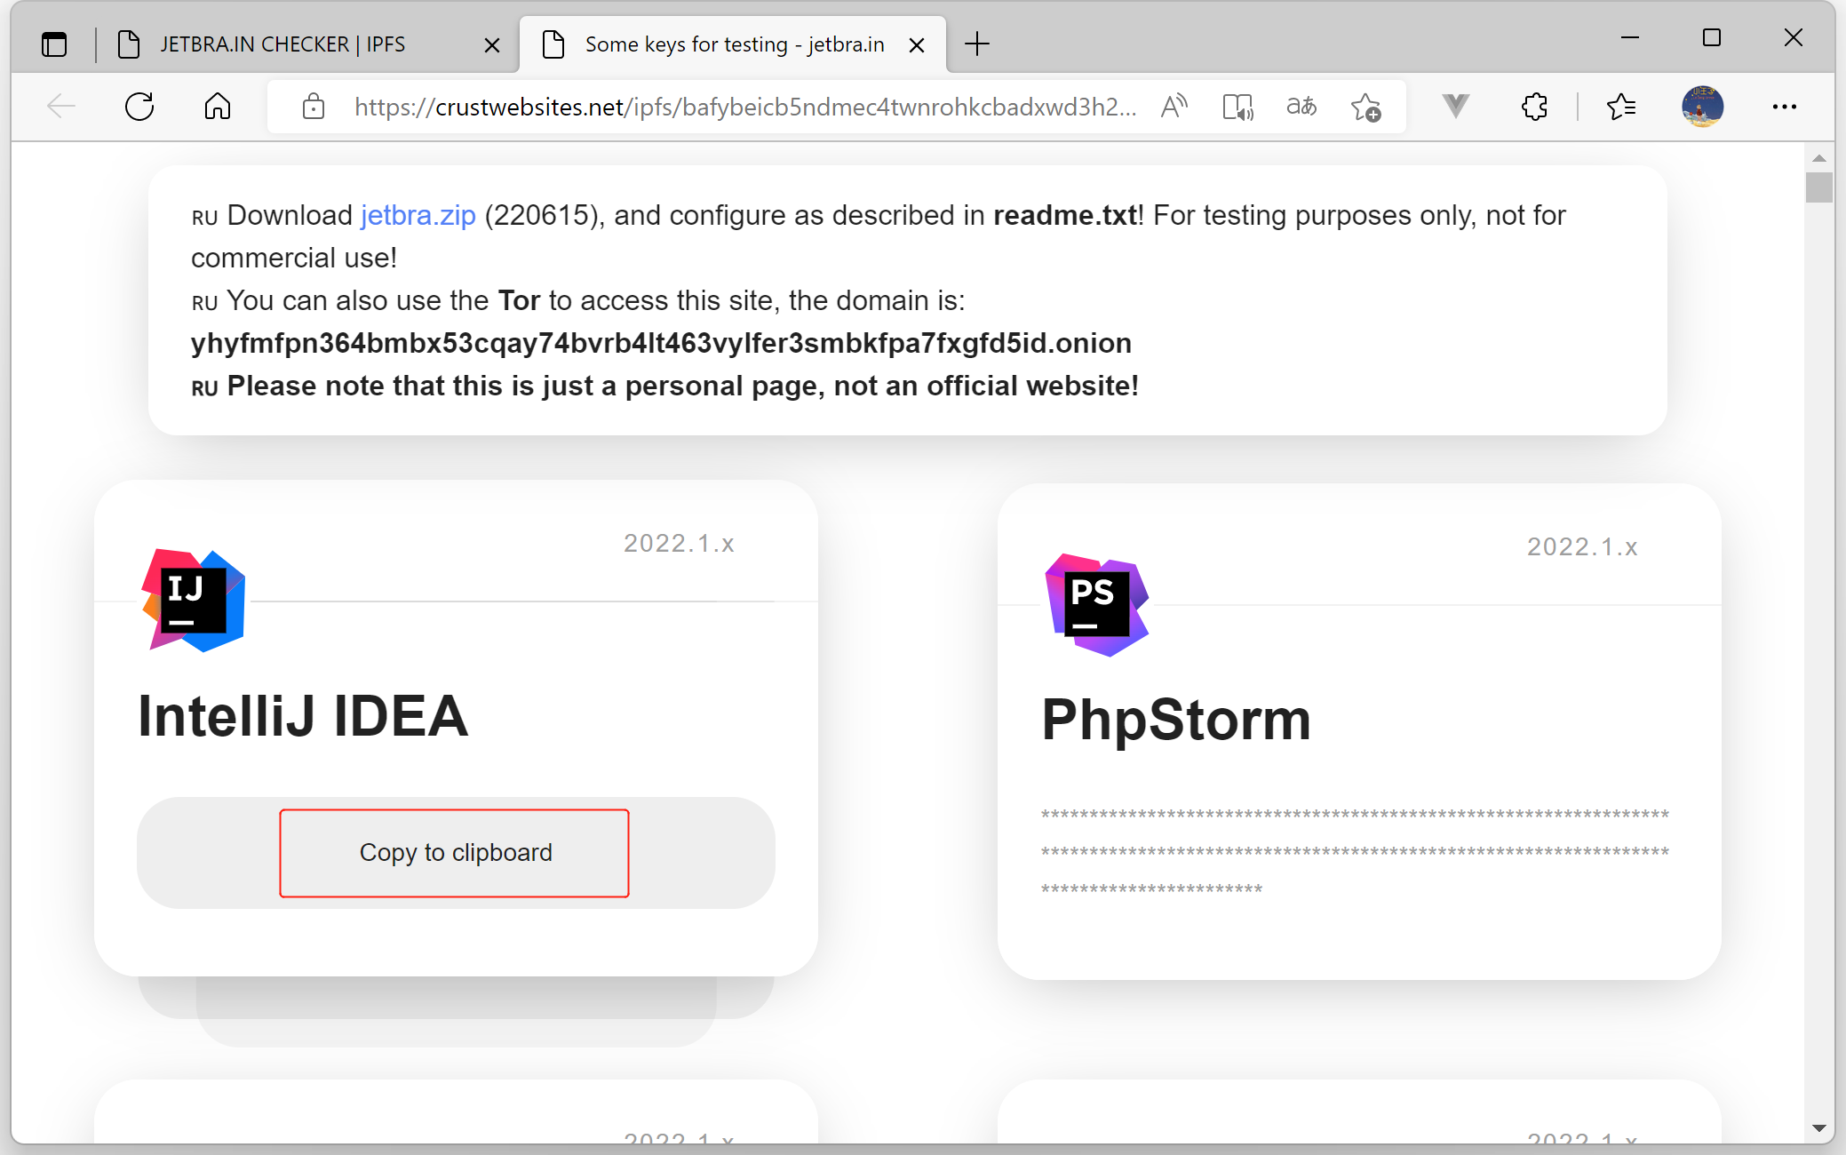Viewport: 1846px width, 1155px height.
Task: Click the Read aloud icon
Action: point(1174,107)
